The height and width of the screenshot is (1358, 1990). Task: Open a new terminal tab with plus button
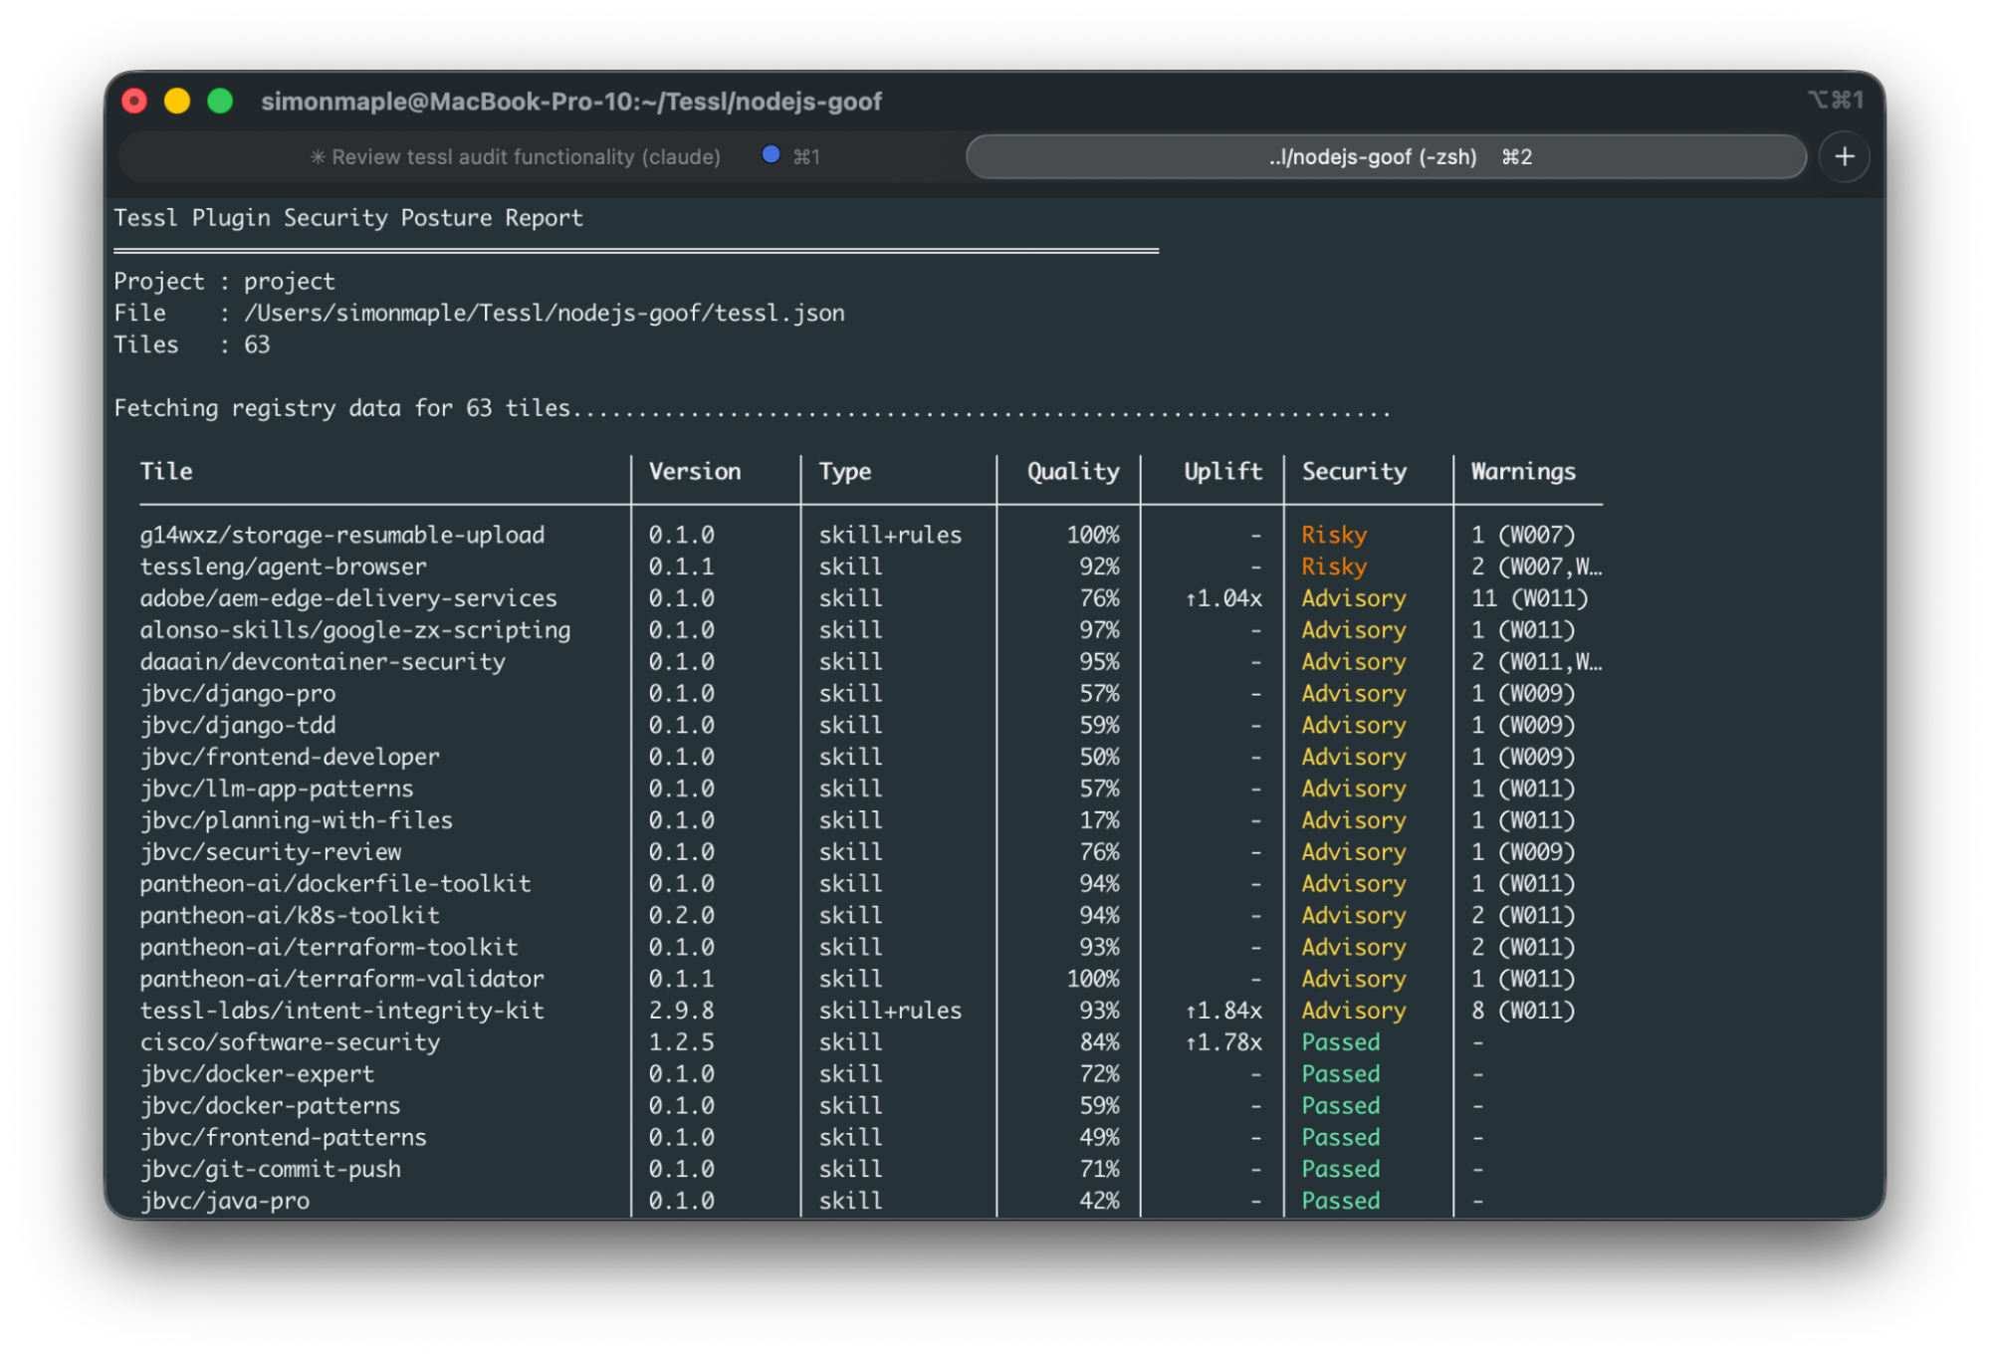(x=1844, y=156)
